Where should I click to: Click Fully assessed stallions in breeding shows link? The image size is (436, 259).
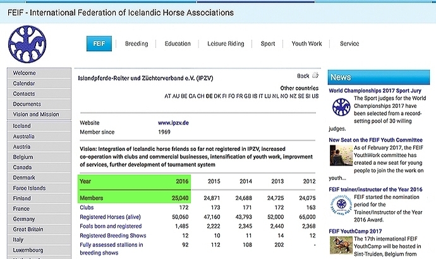pos(111,249)
